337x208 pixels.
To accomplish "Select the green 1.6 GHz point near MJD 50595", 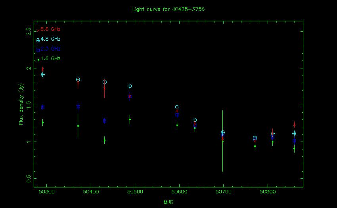I will coord(177,125).
